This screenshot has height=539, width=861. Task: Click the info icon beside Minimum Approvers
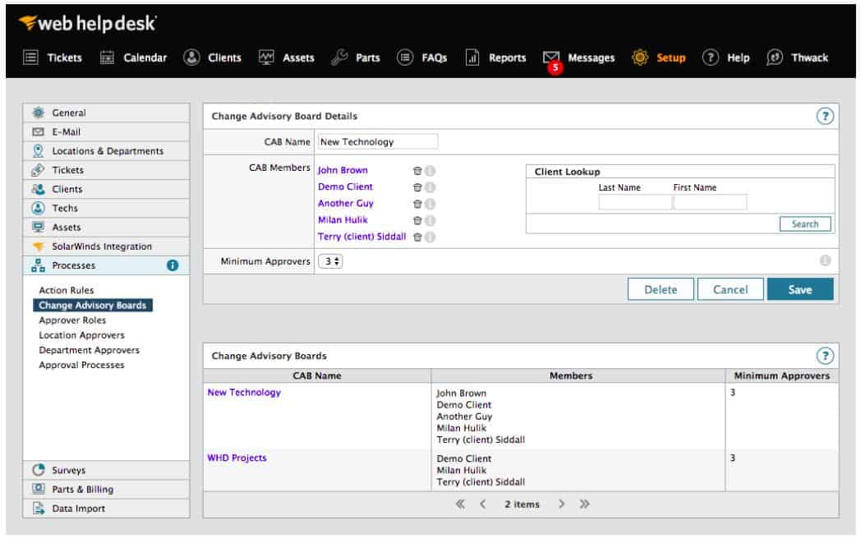click(x=831, y=261)
